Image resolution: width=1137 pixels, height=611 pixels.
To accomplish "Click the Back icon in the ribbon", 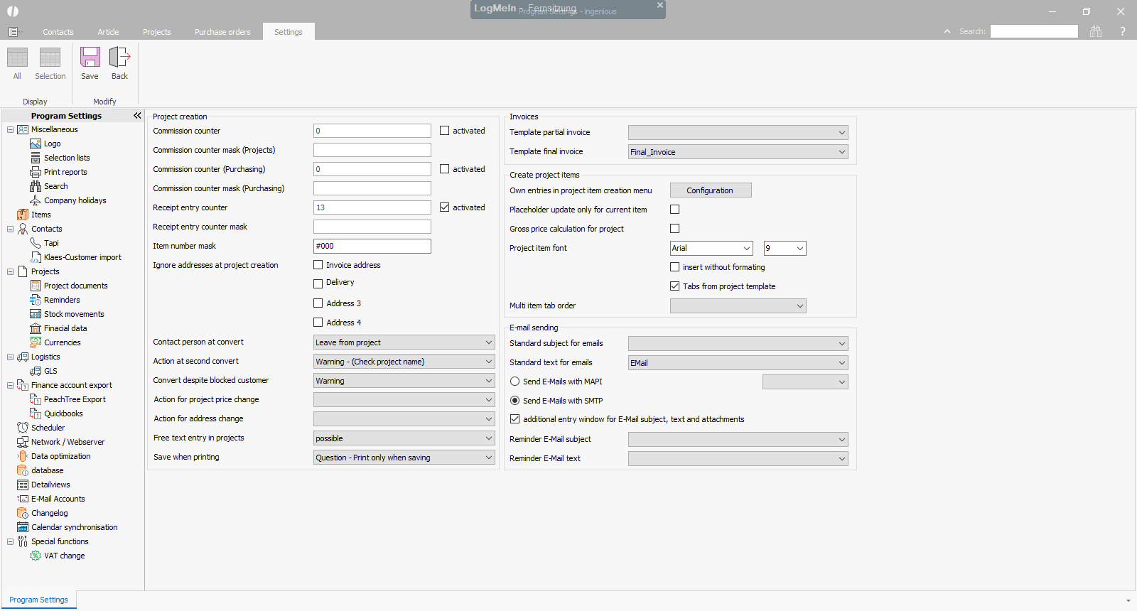I will point(119,58).
